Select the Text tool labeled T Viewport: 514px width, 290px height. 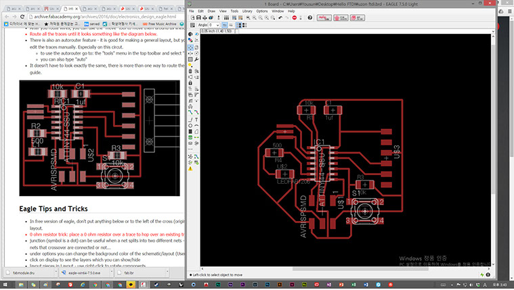196,120
